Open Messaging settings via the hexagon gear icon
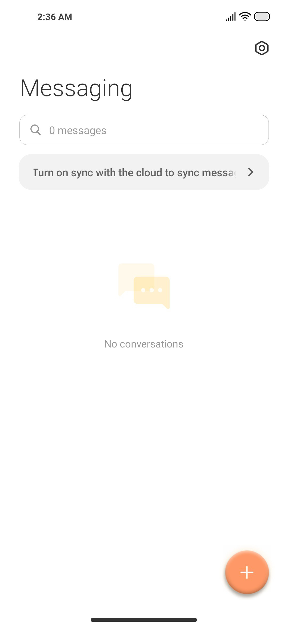Viewport: 288px width, 625px height. [262, 48]
